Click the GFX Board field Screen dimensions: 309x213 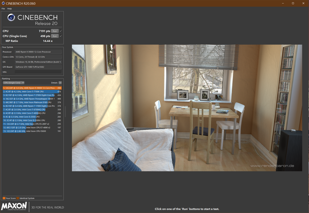38,67
